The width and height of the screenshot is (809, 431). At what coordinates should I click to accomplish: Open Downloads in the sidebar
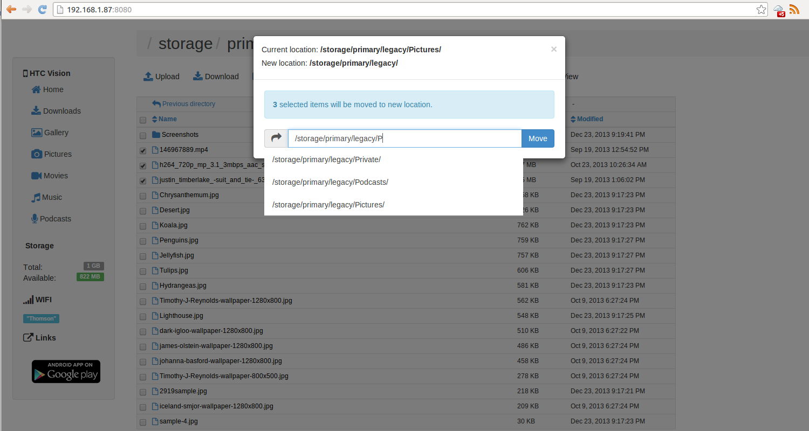pyautogui.click(x=56, y=111)
